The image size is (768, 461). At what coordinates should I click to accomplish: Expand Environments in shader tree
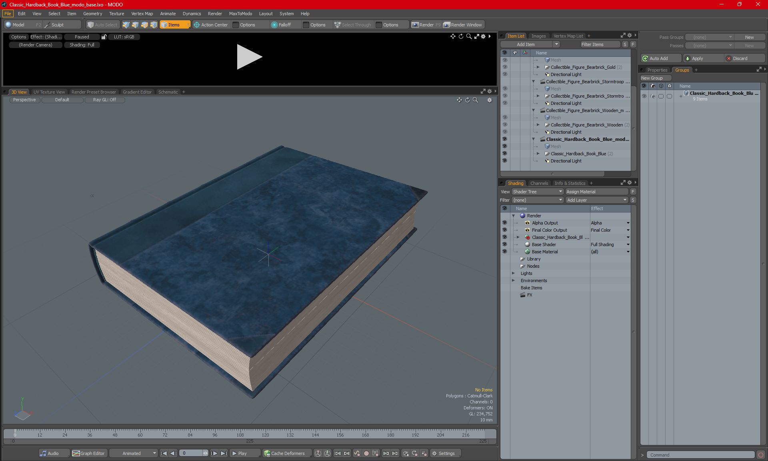tap(513, 281)
